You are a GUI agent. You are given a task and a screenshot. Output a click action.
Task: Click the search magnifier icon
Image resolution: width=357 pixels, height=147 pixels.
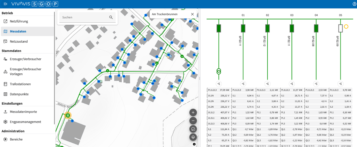[111, 17]
